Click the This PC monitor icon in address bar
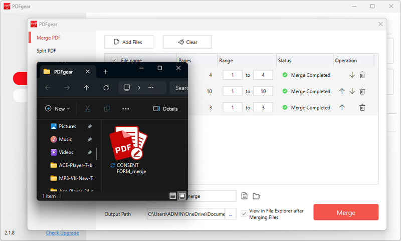Viewport: 401px width, 241px height. pyautogui.click(x=127, y=88)
